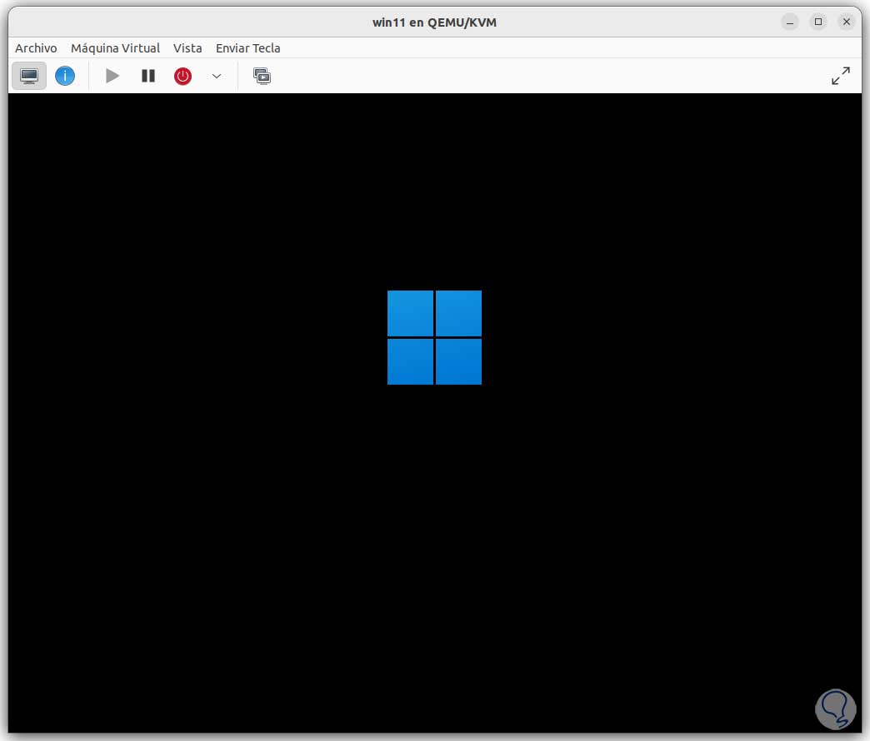Viewport: 870px width, 741px height.
Task: Click inside the VM display on Windows logo
Action: [x=434, y=337]
